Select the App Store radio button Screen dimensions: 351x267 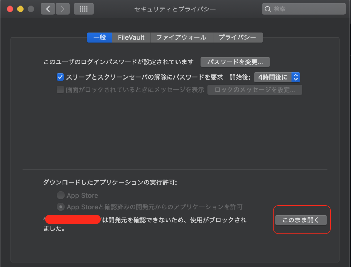click(x=61, y=195)
